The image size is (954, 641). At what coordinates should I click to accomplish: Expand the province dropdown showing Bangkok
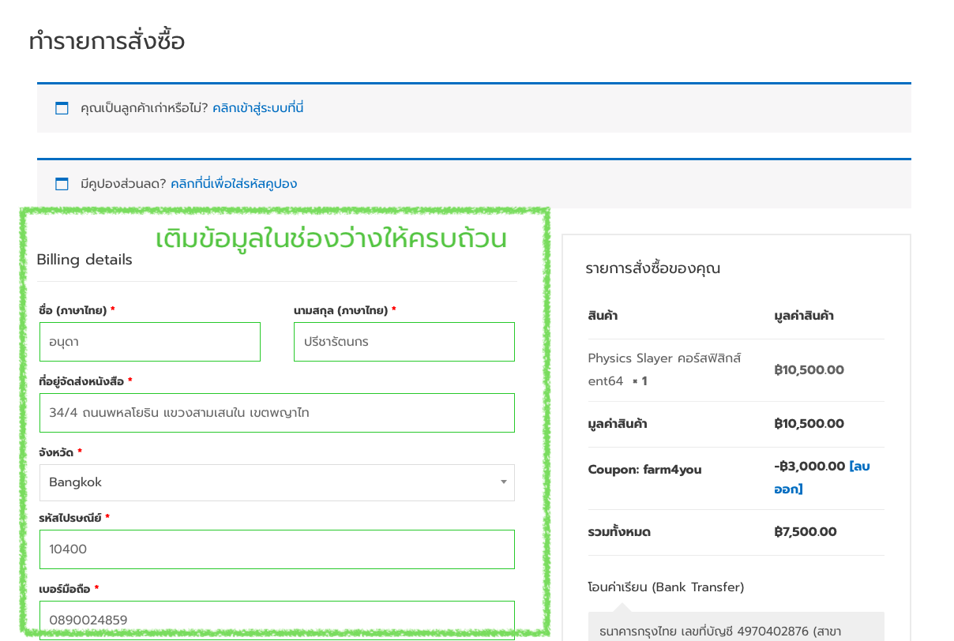276,482
